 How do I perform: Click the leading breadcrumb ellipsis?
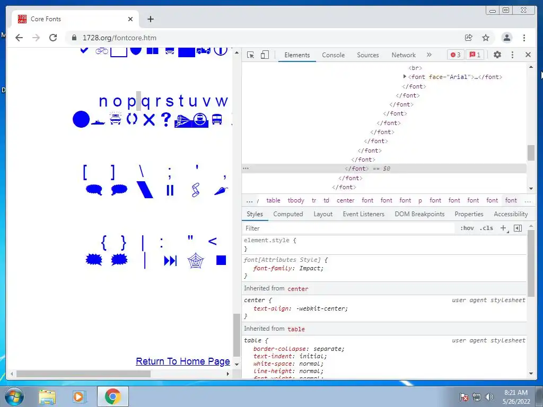point(249,200)
